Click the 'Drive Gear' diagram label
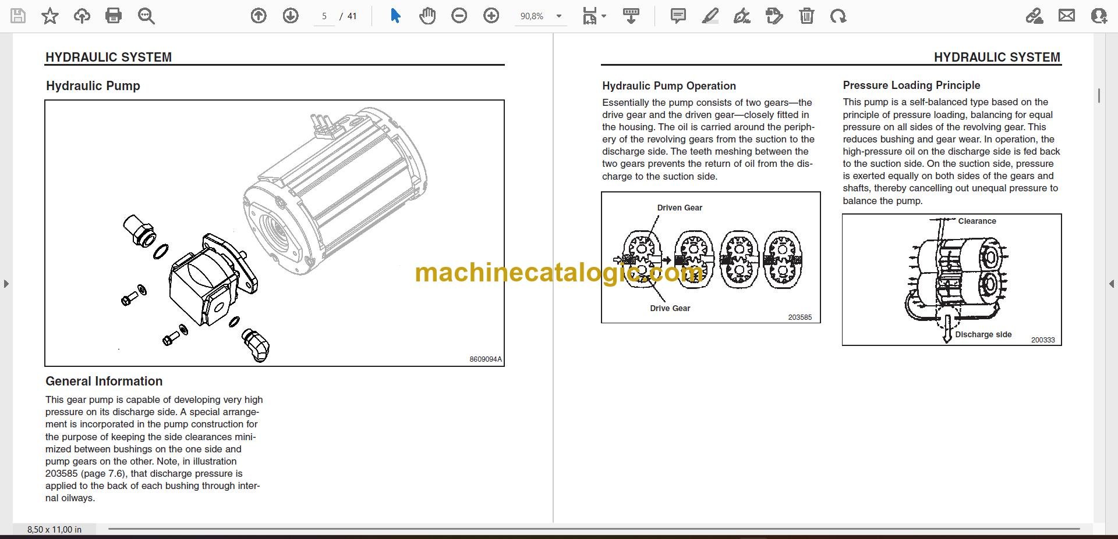The image size is (1118, 539). coord(670,308)
